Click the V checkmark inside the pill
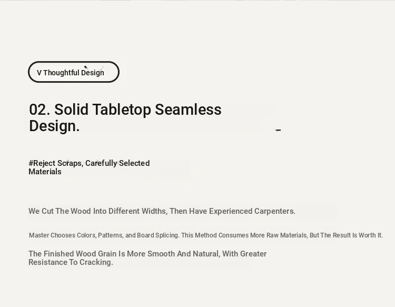This screenshot has height=307, width=395. coord(39,73)
